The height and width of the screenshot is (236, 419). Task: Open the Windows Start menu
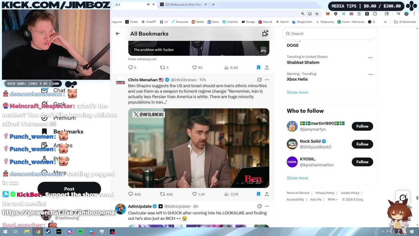pos(5,232)
